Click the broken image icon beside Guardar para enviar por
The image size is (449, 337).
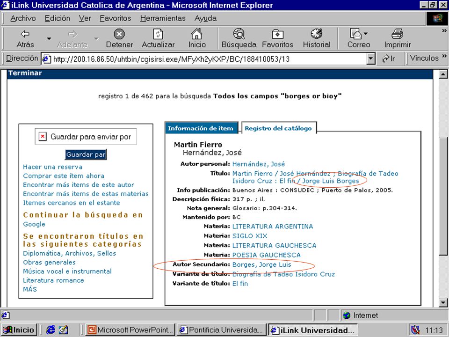click(43, 136)
